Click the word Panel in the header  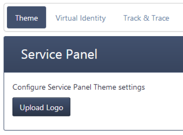click(82, 54)
